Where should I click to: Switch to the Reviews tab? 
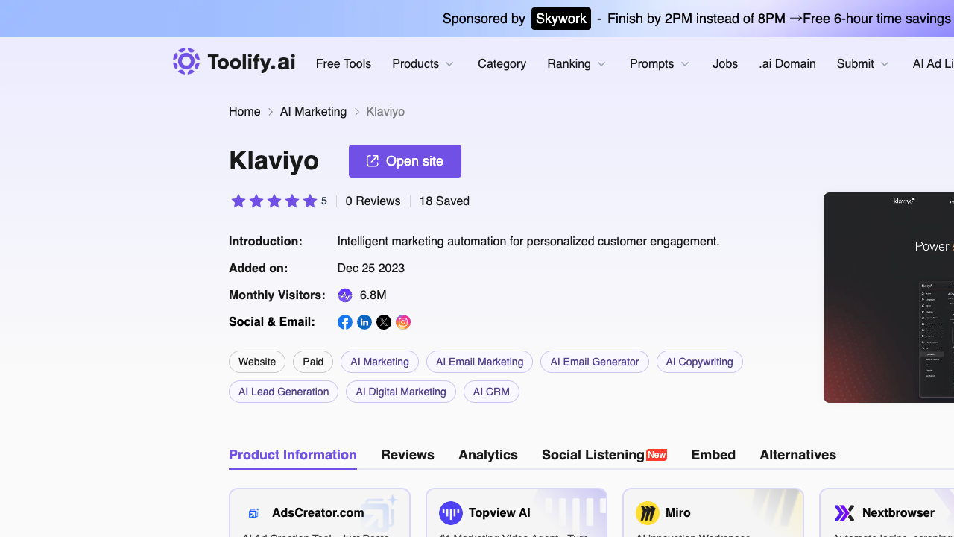pos(408,455)
